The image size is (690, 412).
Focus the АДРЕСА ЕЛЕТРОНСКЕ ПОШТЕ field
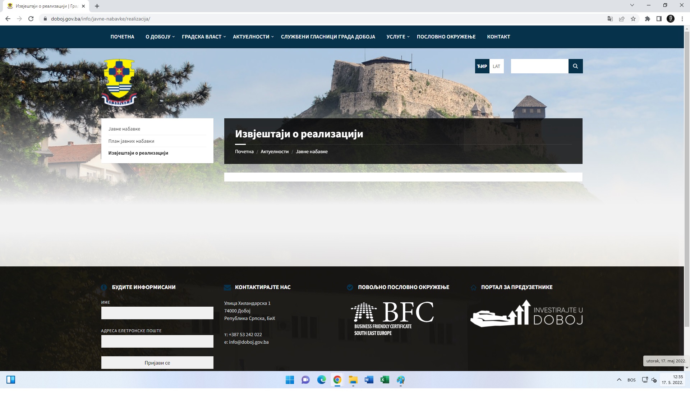(x=157, y=341)
